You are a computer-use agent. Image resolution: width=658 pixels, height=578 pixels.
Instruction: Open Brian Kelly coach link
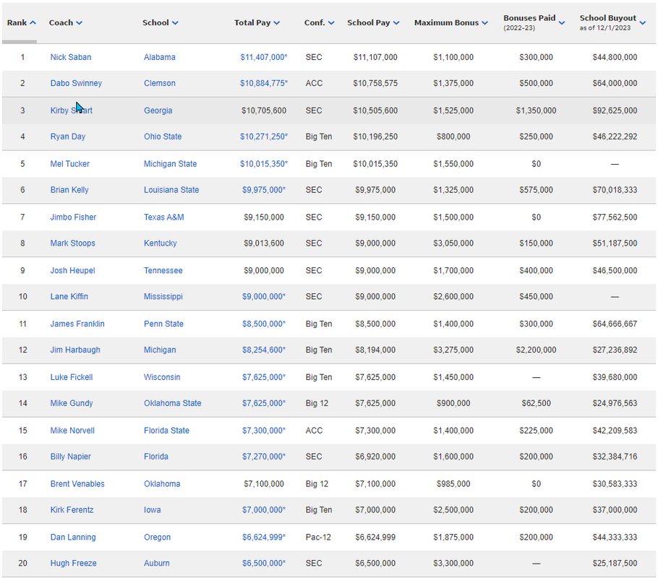(x=69, y=189)
